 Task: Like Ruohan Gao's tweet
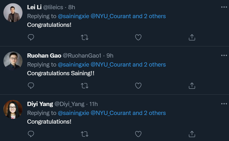pos(138,86)
